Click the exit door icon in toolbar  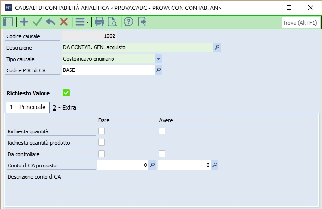click(141, 22)
